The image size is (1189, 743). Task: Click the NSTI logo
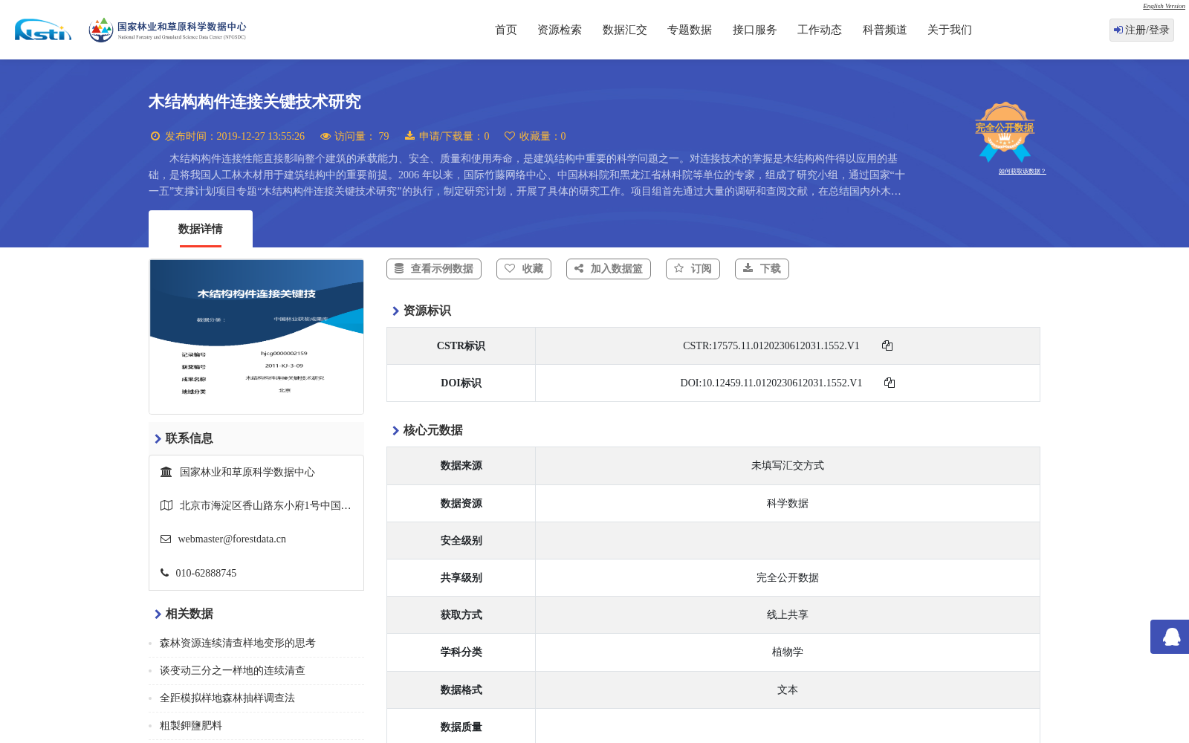pos(43,30)
